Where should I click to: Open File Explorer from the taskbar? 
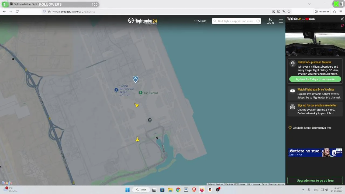pyautogui.click(x=170, y=190)
